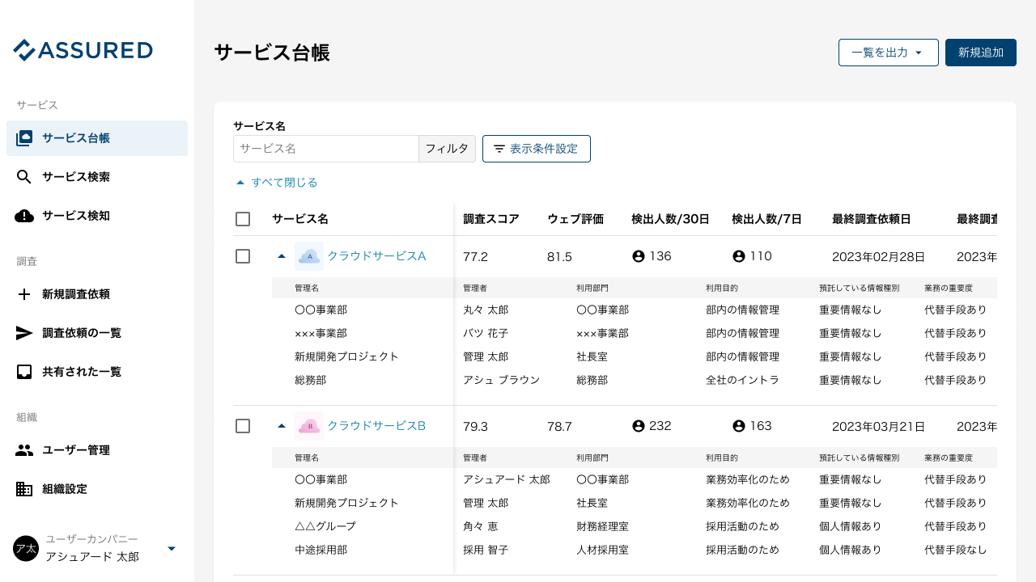Viewport: 1036px width, 582px height.
Task: Click the サービス名 input field
Action: tap(325, 149)
